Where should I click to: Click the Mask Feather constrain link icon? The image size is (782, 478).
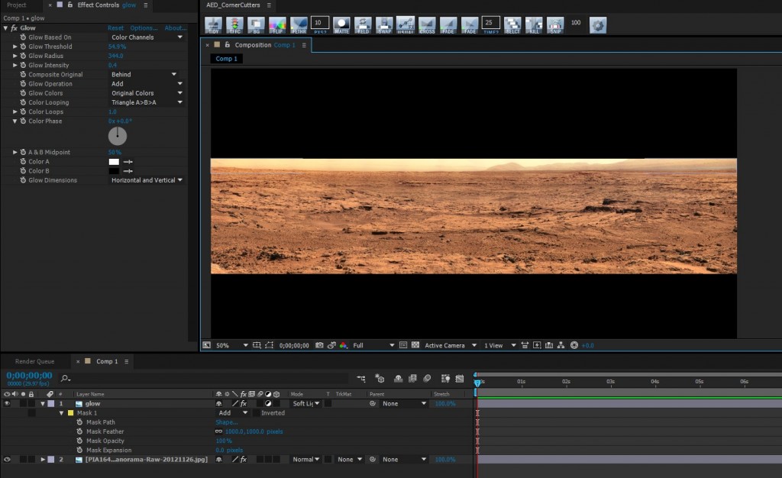219,431
